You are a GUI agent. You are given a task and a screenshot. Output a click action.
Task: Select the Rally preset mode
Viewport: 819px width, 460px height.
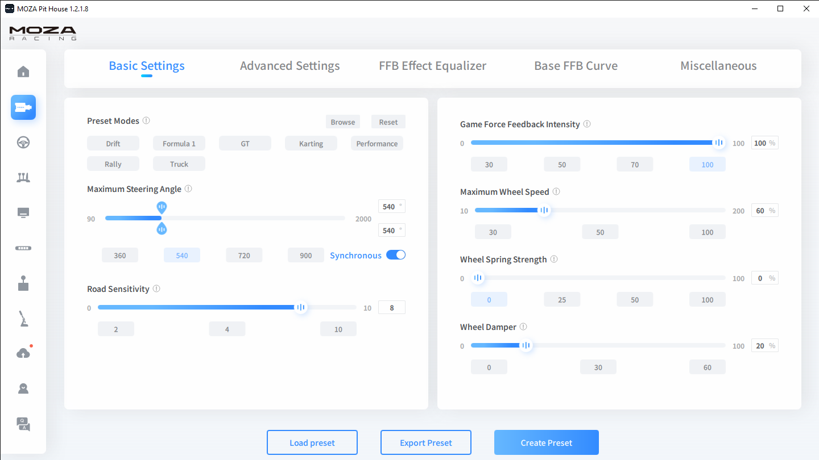click(x=113, y=164)
